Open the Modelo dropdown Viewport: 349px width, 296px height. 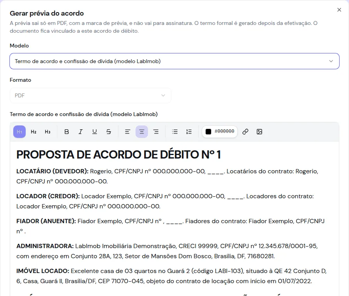pyautogui.click(x=174, y=61)
